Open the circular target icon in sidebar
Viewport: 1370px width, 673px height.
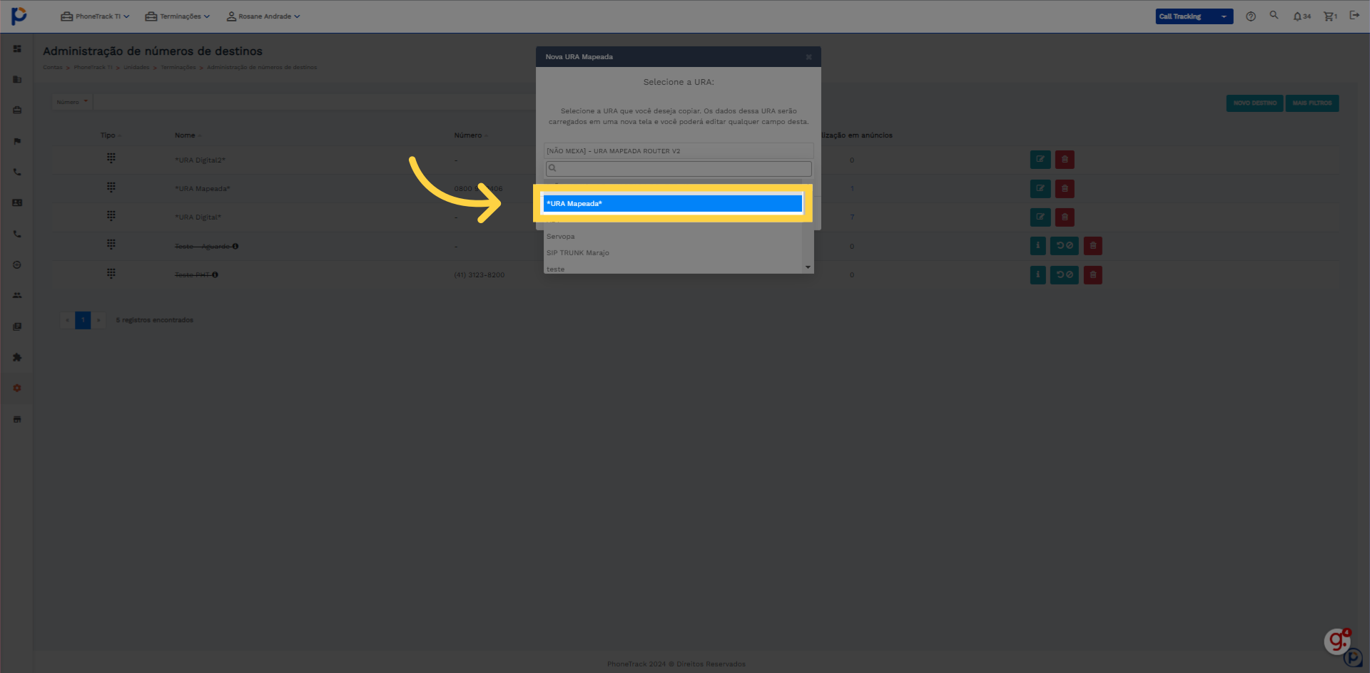[17, 264]
